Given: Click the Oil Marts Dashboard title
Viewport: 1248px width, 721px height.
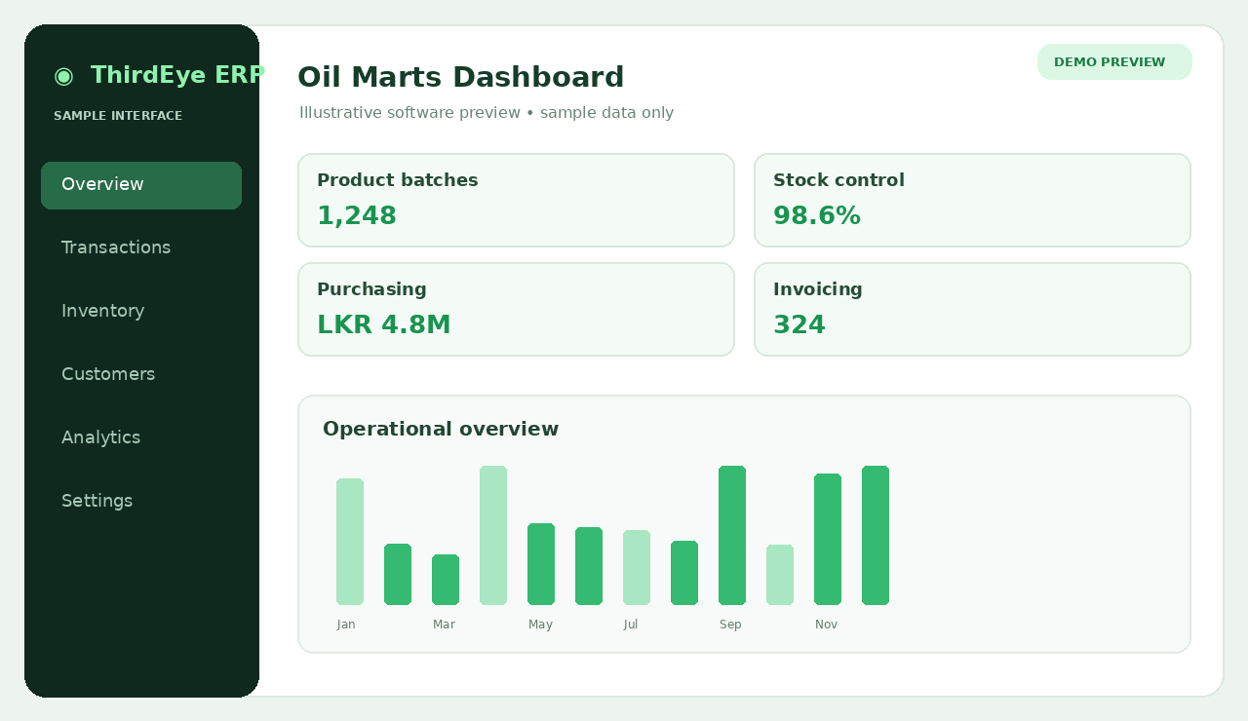Looking at the screenshot, I should (x=460, y=77).
